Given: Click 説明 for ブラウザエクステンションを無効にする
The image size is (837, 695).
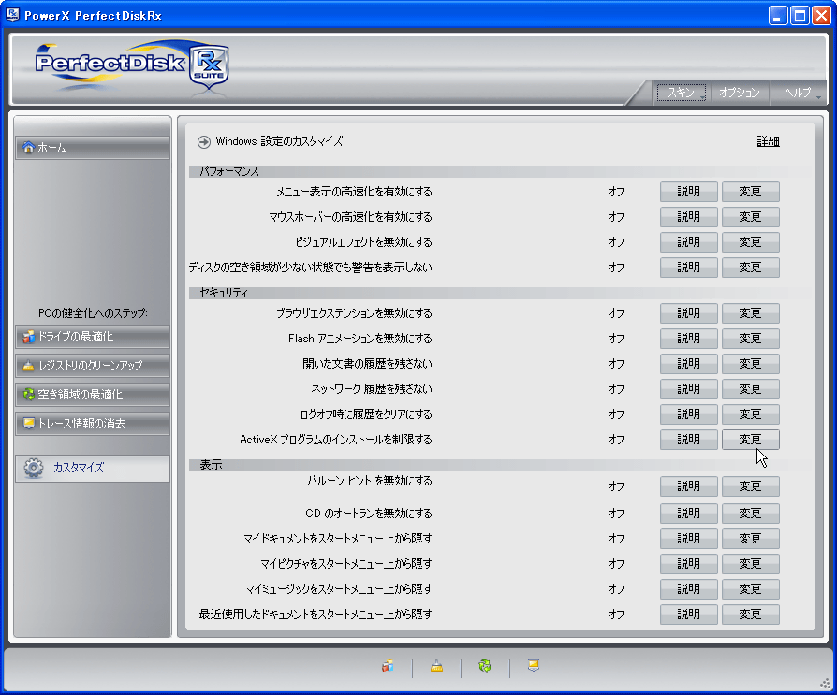Looking at the screenshot, I should coord(688,313).
